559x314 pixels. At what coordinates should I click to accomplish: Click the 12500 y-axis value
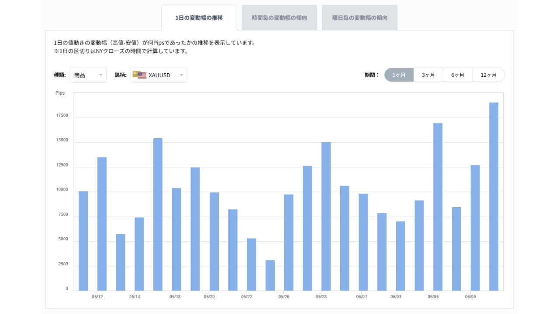[62, 165]
